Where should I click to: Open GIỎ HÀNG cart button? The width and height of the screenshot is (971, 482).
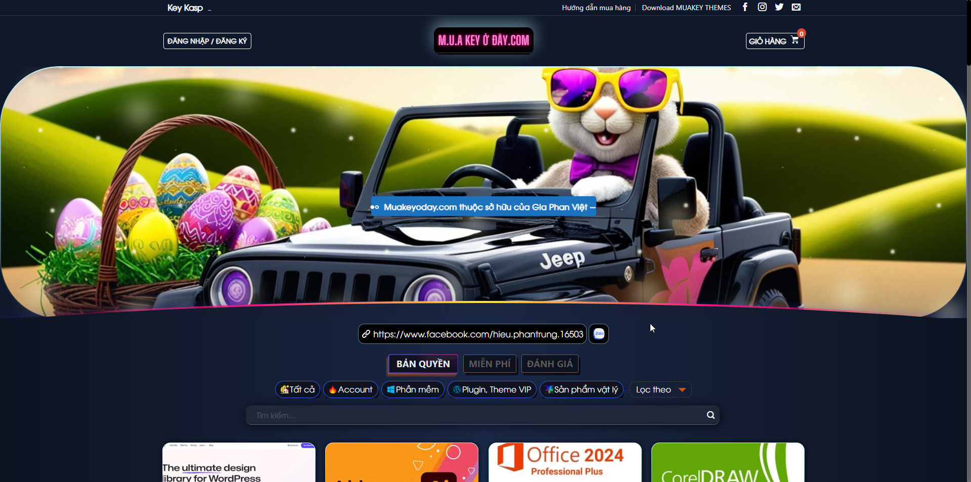[775, 41]
